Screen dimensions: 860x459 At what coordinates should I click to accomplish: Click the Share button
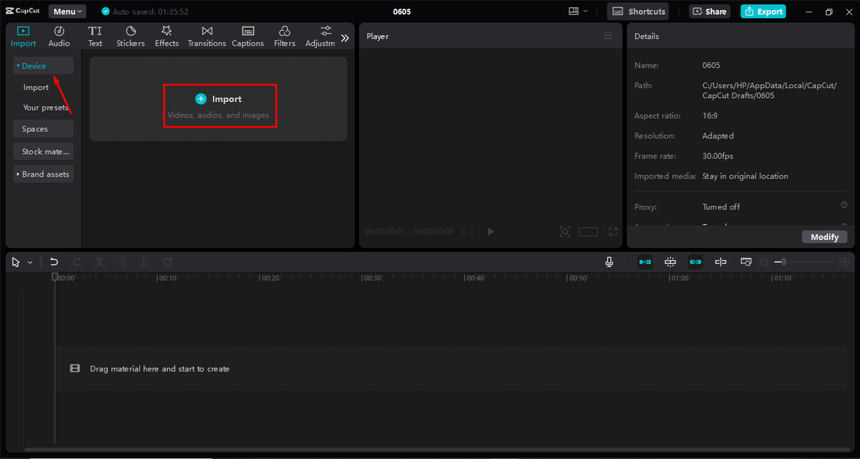point(709,11)
